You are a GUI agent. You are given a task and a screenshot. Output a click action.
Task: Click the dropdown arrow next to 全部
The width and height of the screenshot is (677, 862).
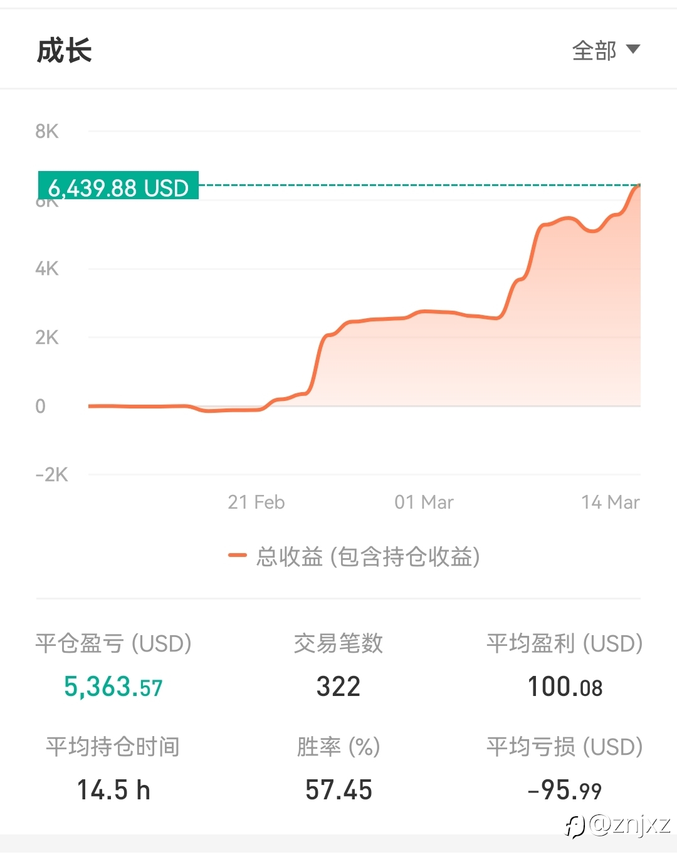[633, 49]
